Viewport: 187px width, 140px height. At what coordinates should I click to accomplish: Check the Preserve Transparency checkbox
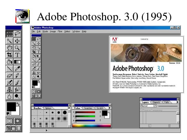click(x=142, y=110)
